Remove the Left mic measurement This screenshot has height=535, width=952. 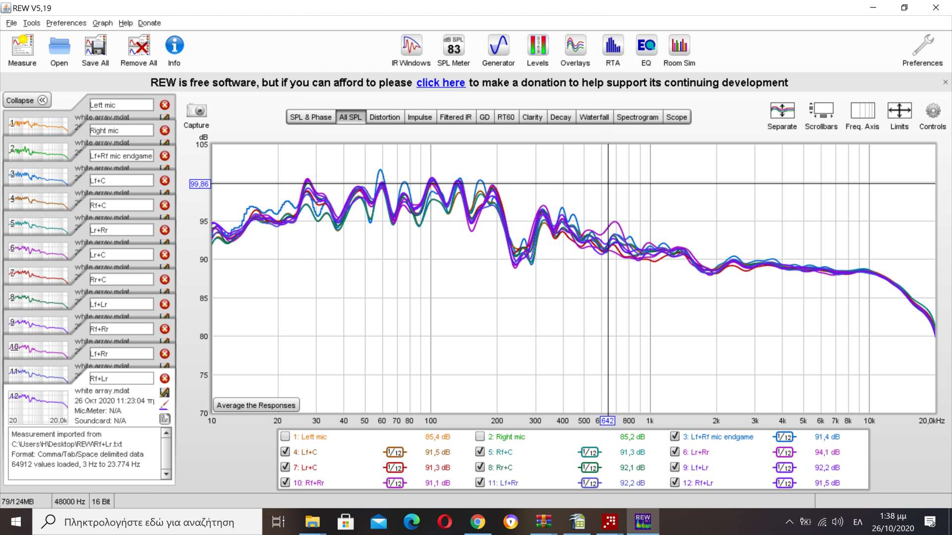tap(165, 105)
